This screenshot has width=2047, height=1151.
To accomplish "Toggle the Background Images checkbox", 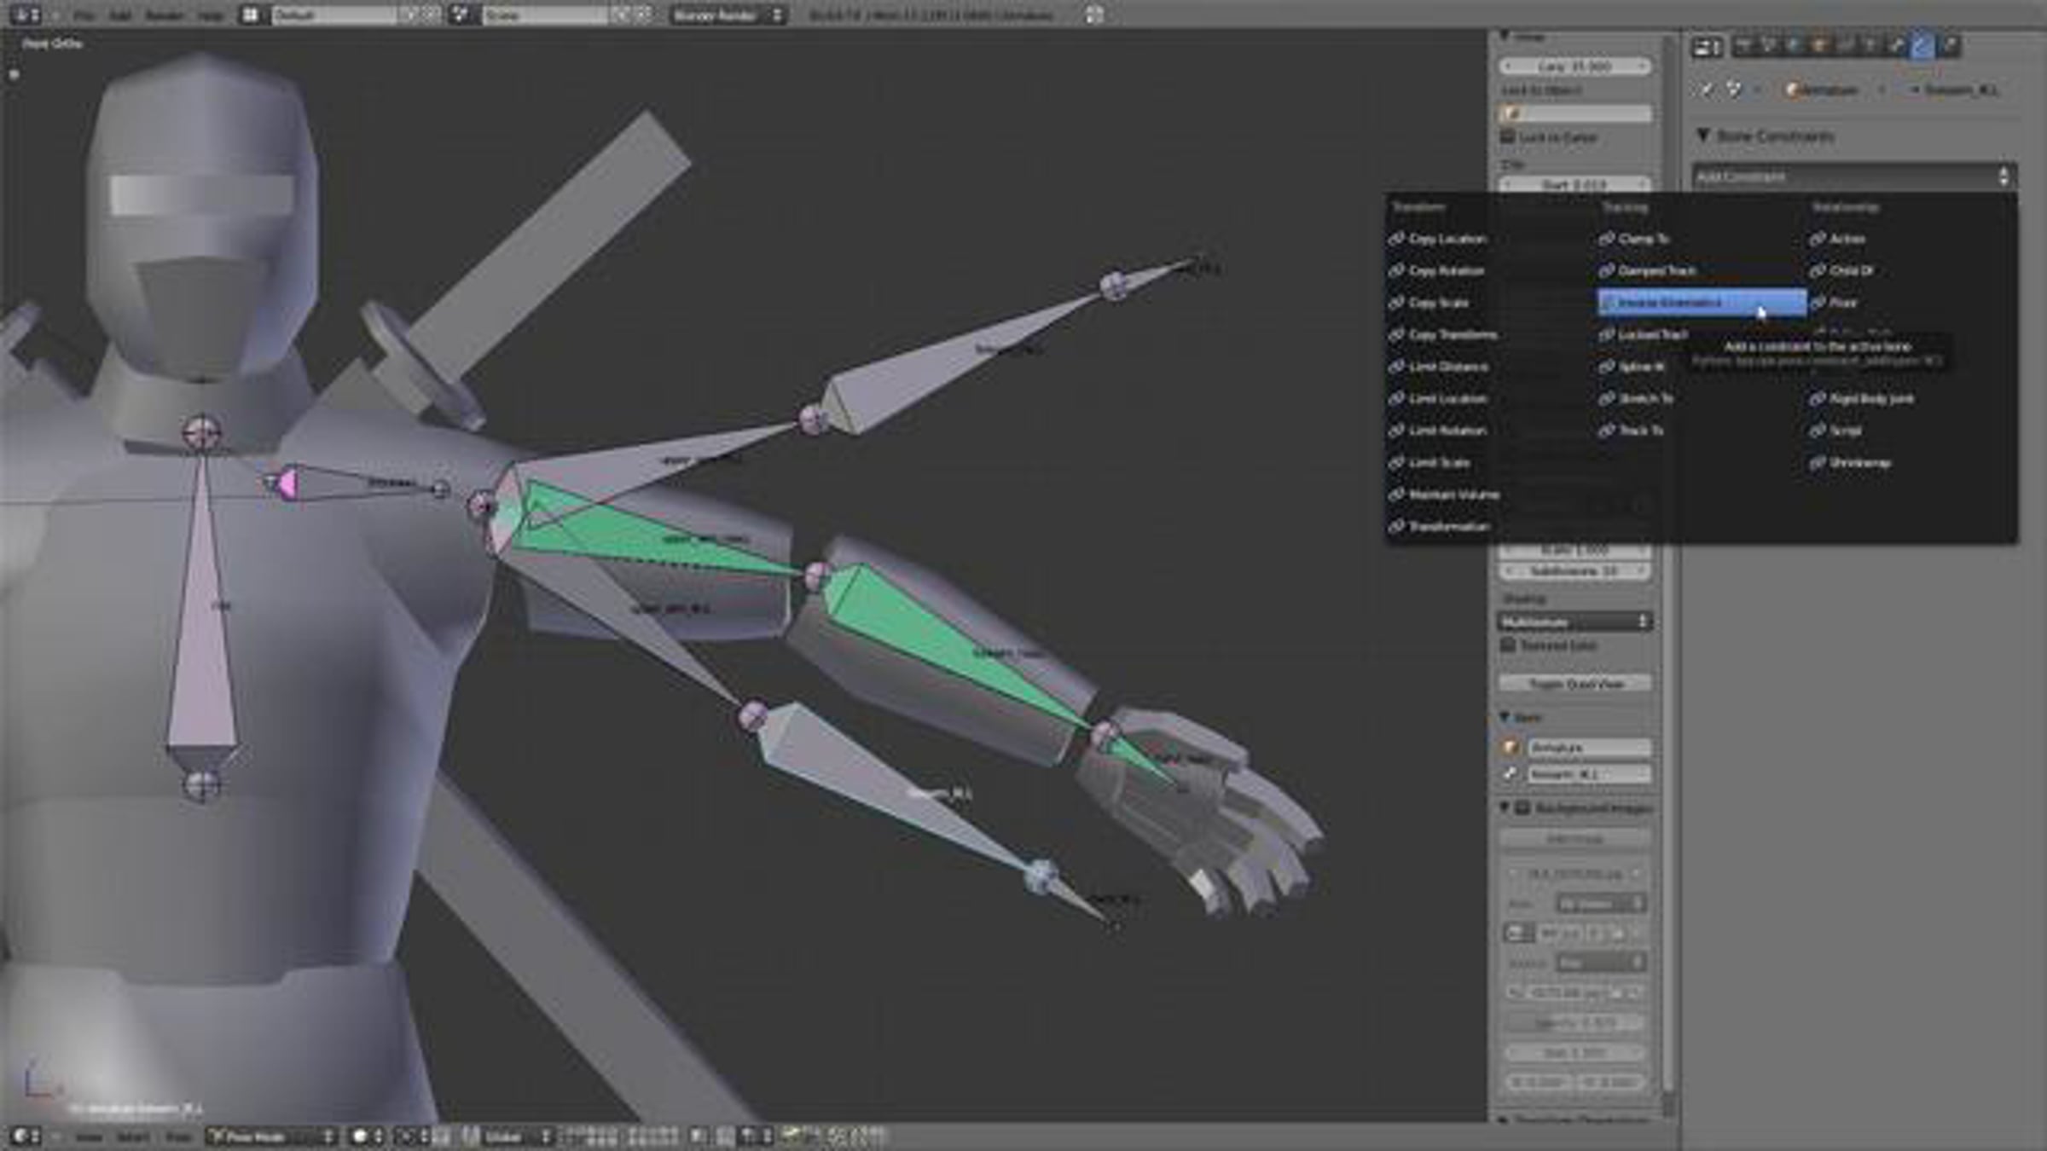I will tap(1522, 807).
